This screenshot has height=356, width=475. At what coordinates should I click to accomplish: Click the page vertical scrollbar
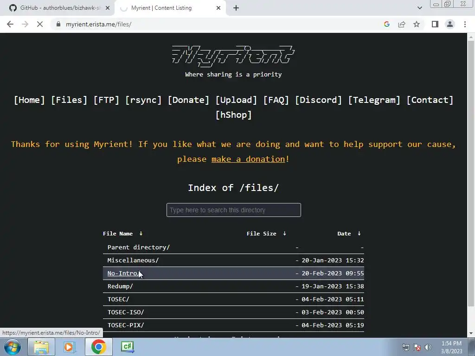[471, 172]
